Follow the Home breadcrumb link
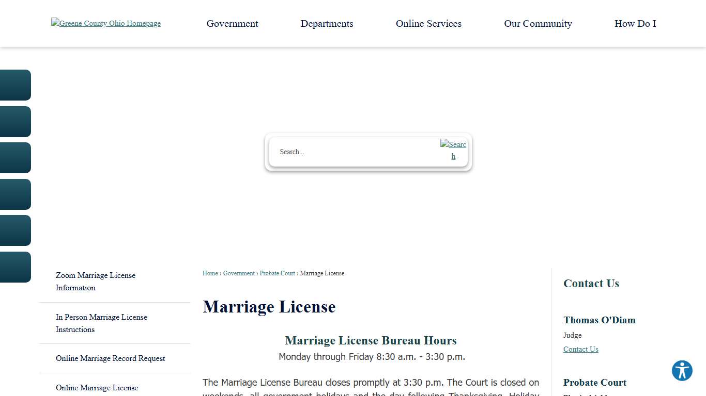This screenshot has width=706, height=396. click(x=210, y=273)
